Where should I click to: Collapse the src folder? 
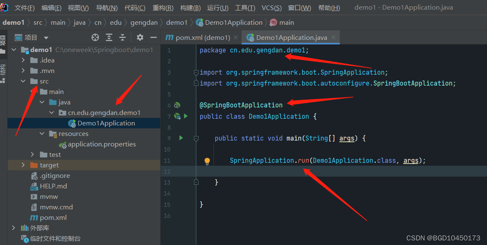[23, 81]
